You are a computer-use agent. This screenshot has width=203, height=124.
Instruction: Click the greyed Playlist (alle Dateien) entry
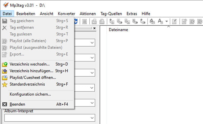click(x=38, y=41)
